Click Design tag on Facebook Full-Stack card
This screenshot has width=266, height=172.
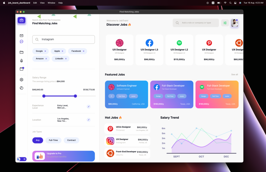point(158,96)
